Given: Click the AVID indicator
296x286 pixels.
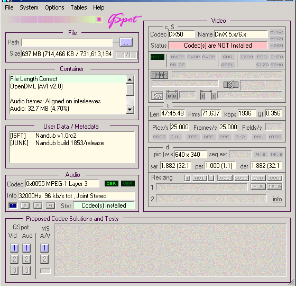Looking at the screenshot, I should point(158,57).
